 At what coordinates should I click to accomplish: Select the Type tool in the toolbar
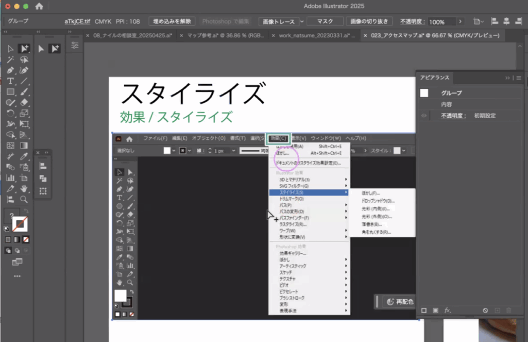pyautogui.click(x=10, y=81)
